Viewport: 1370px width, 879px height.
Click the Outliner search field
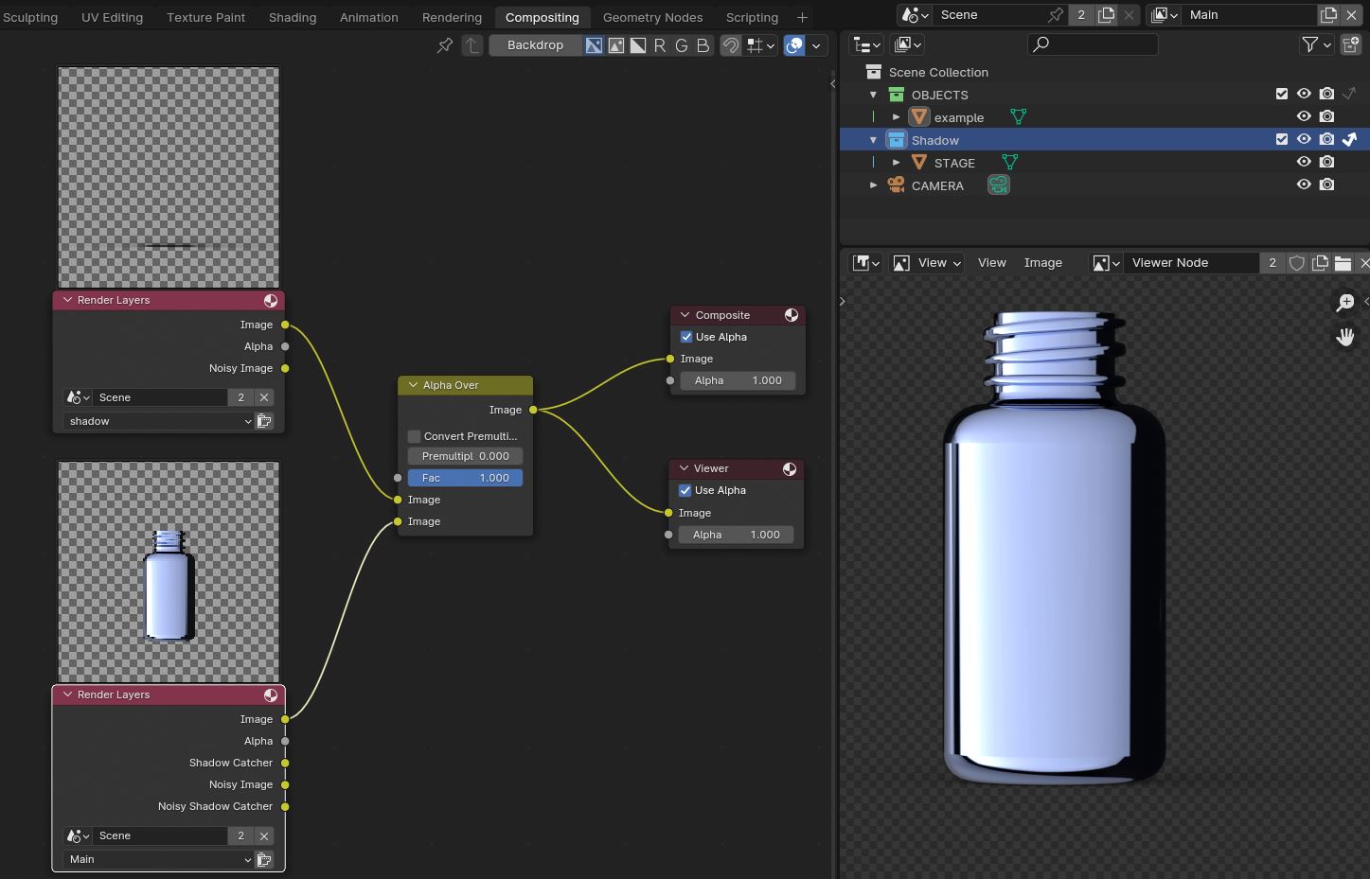(x=1093, y=44)
